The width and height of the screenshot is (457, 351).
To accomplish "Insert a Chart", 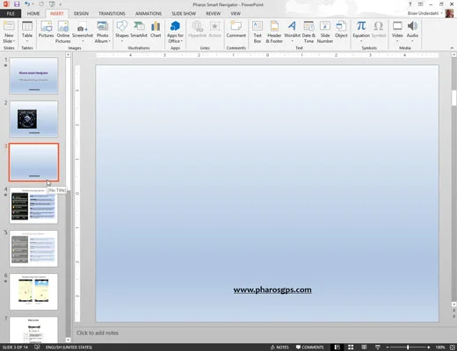I will click(156, 30).
